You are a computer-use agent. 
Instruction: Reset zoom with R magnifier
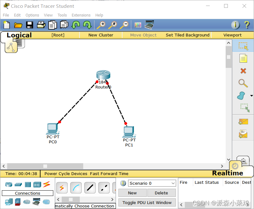pyautogui.click(x=113, y=25)
